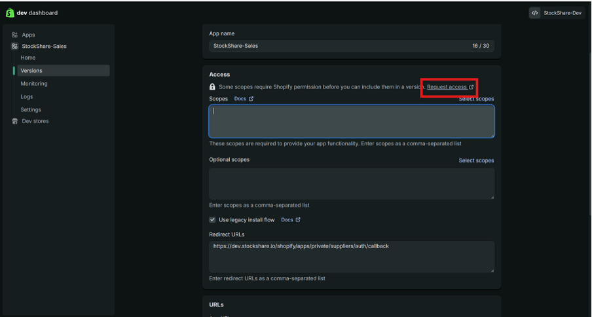The image size is (592, 317).
Task: Click the Shopify bag logo
Action: tap(10, 13)
